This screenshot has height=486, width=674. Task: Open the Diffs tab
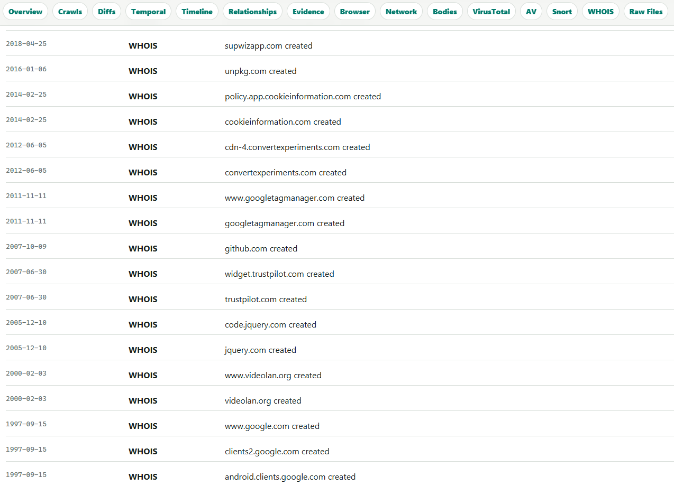point(107,12)
